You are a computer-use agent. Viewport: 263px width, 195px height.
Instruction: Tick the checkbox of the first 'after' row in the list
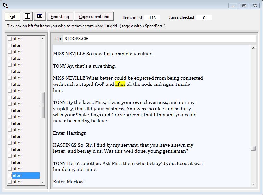pyautogui.click(x=10, y=39)
